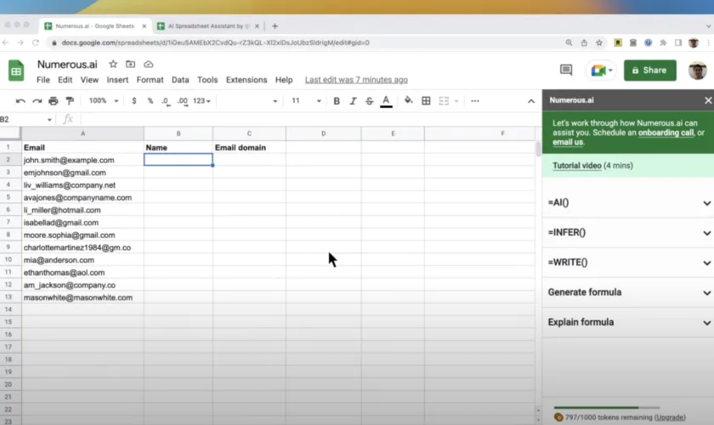Check the cloud document status icon
This screenshot has width=714, height=425.
point(149,65)
